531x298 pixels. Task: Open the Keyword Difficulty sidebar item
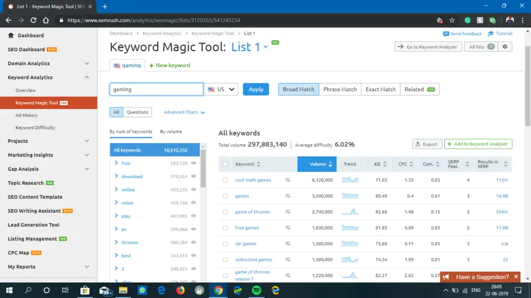coord(35,128)
